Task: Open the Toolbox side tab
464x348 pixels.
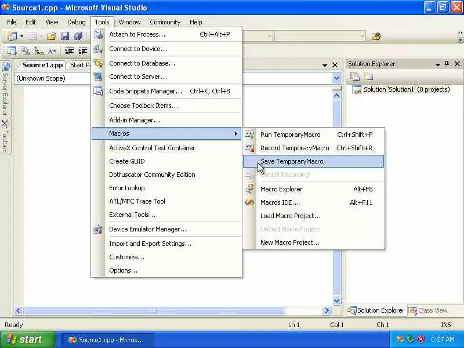Action: click(x=5, y=136)
